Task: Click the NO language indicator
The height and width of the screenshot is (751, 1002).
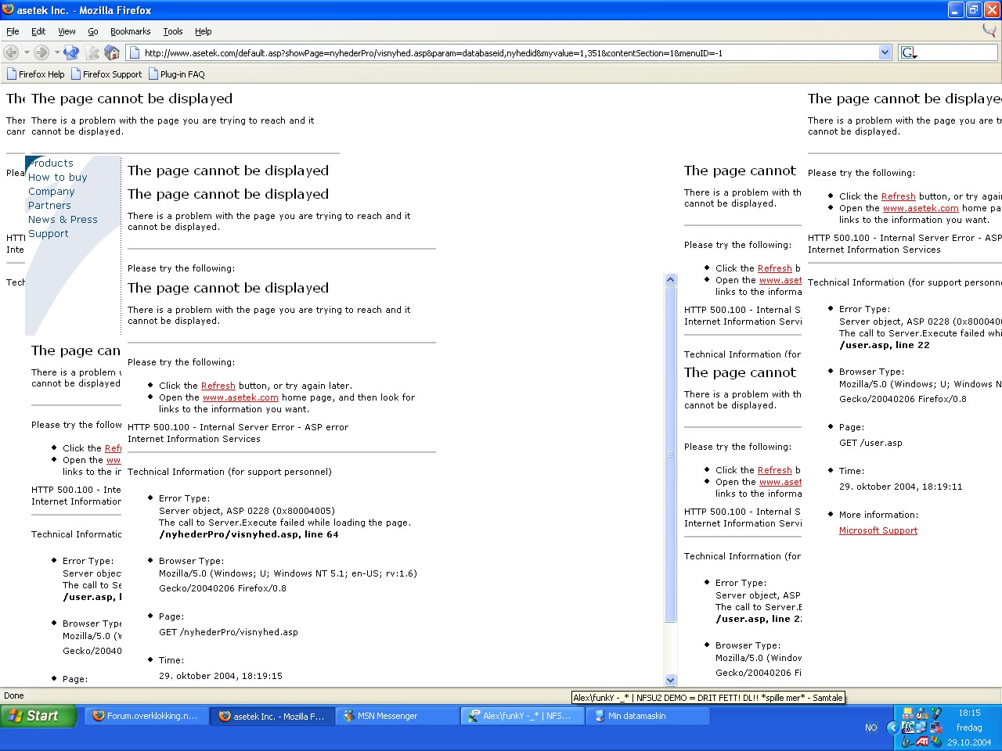Action: (x=871, y=728)
